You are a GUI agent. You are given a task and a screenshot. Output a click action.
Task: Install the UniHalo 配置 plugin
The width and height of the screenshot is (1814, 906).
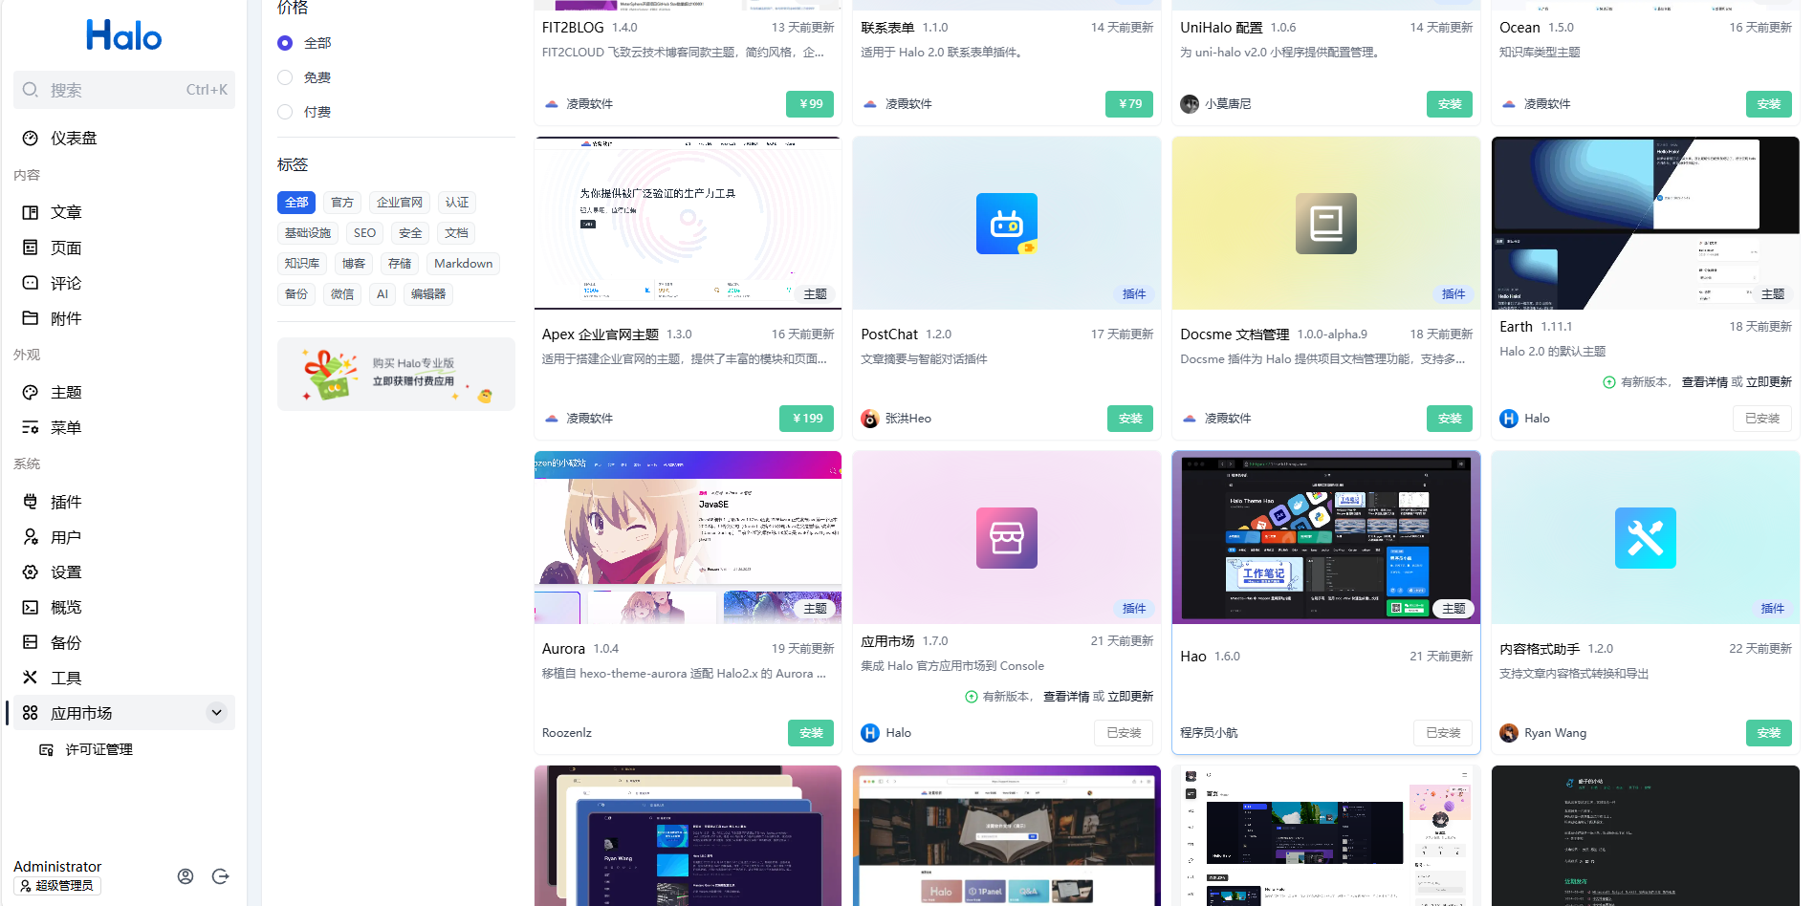1450,104
